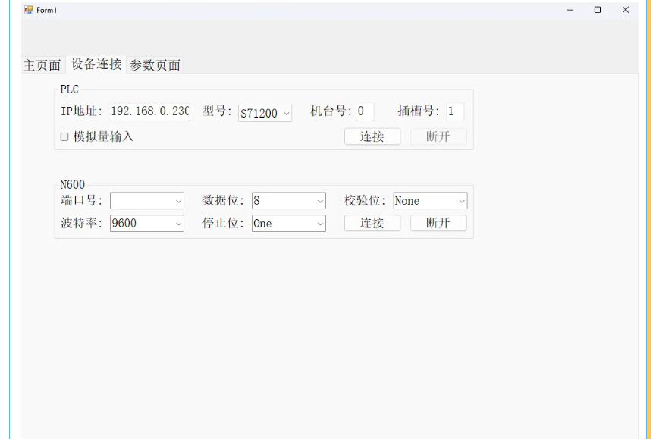Close the Form1 window
This screenshot has height=439, width=653.
(x=626, y=10)
